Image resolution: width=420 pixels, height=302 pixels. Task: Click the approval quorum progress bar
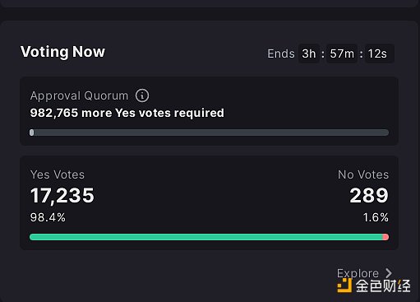tap(209, 132)
